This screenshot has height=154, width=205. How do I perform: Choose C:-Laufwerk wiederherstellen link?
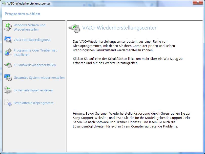point(35,65)
